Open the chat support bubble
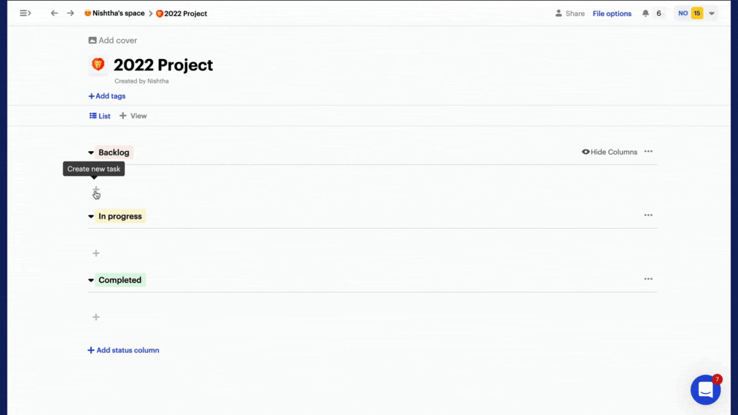The image size is (738, 415). (705, 390)
